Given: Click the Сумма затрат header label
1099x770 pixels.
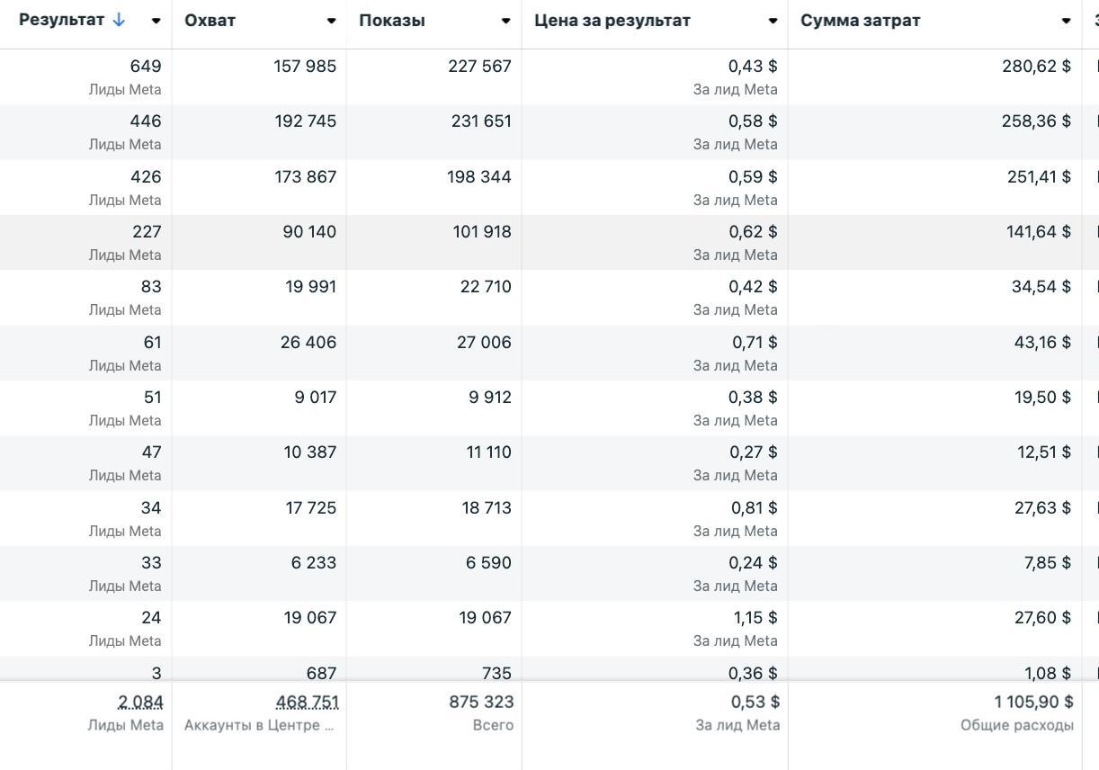Looking at the screenshot, I should coord(861,21).
